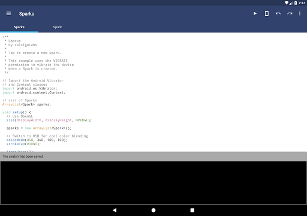Screen dimensions: 307x216
Task: Tap the Wi-Fi status bar icon
Action: click(287, 3)
